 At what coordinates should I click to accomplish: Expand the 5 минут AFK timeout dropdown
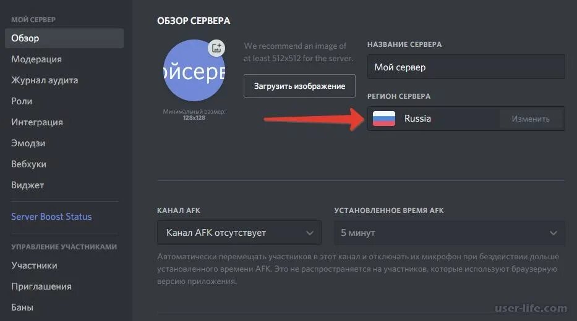tap(450, 233)
